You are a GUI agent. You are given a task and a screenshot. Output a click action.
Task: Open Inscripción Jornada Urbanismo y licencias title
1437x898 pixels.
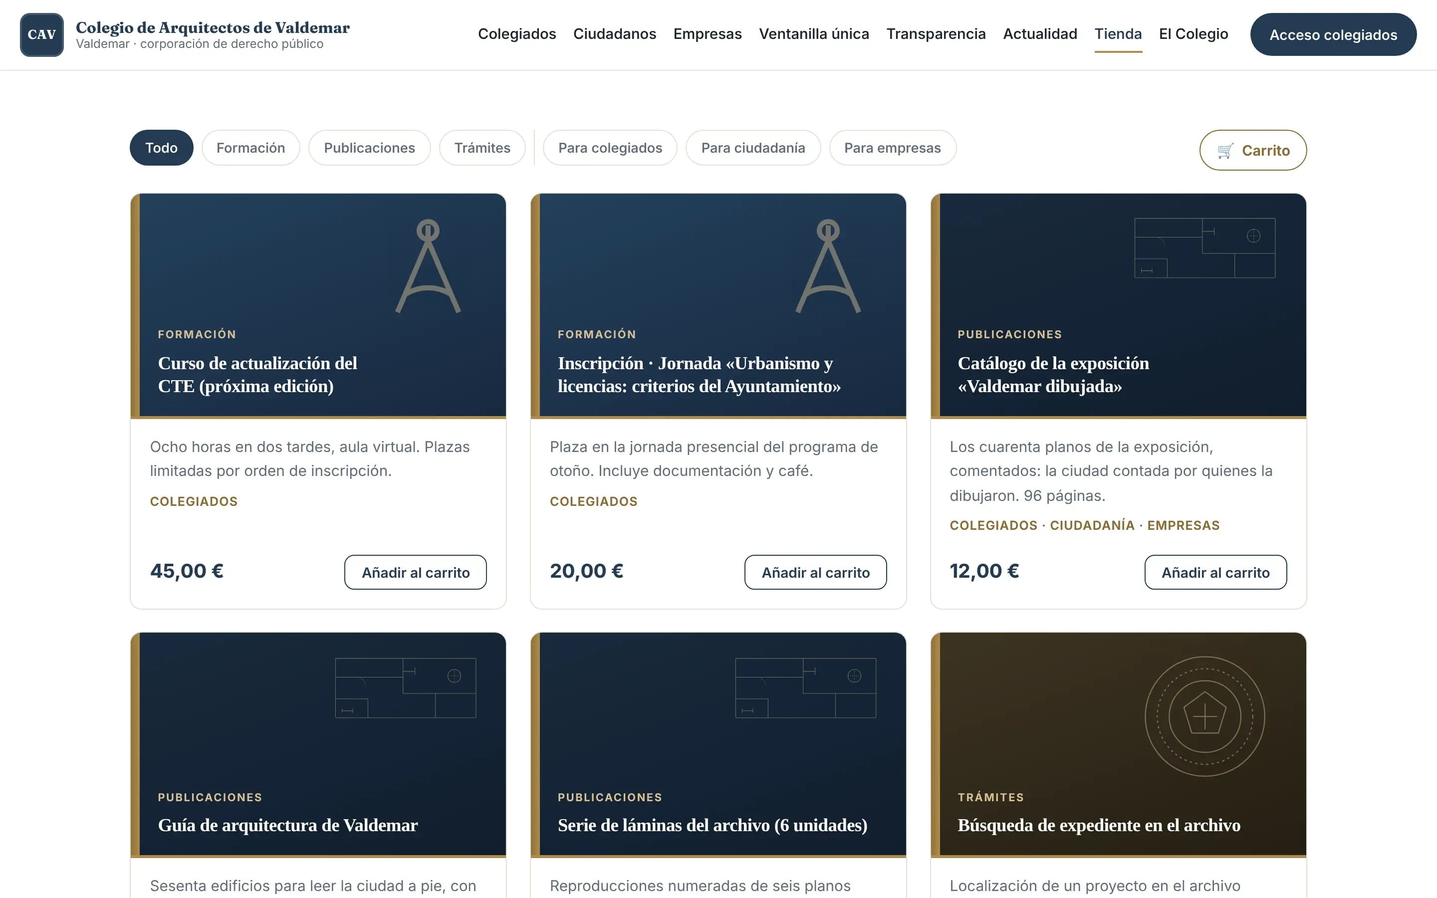699,375
